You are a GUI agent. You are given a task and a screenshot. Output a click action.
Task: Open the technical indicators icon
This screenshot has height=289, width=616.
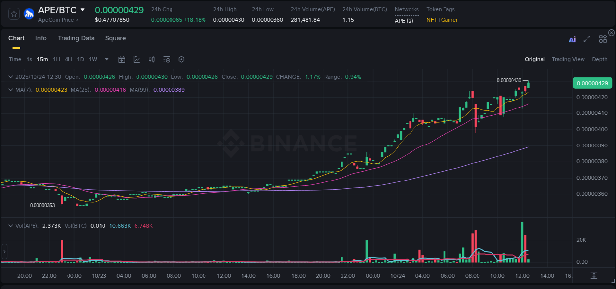click(137, 59)
